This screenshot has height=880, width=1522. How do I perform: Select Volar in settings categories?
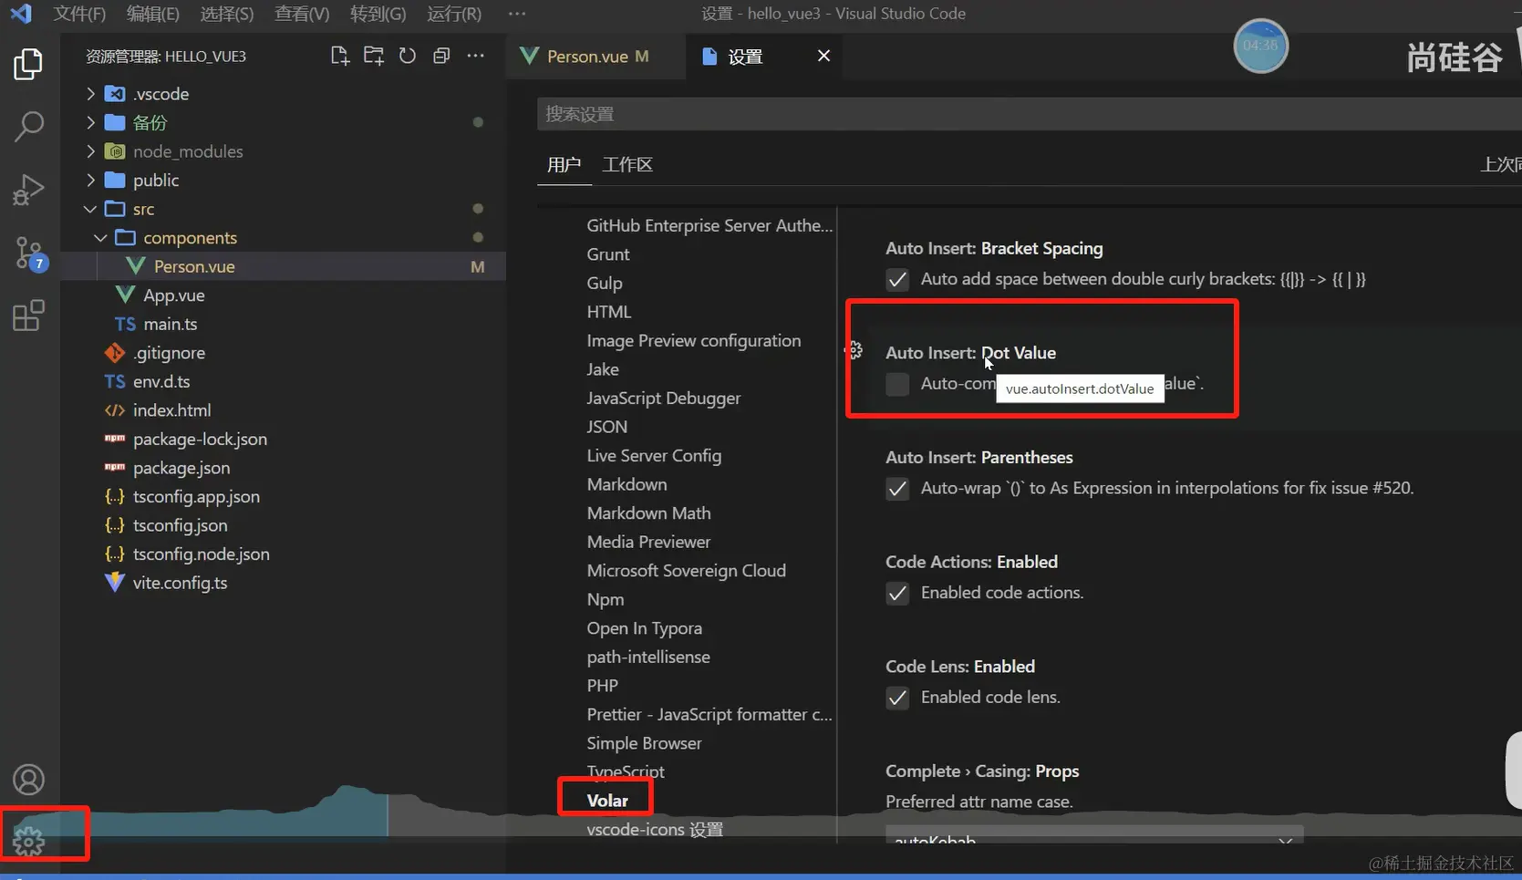coord(607,801)
